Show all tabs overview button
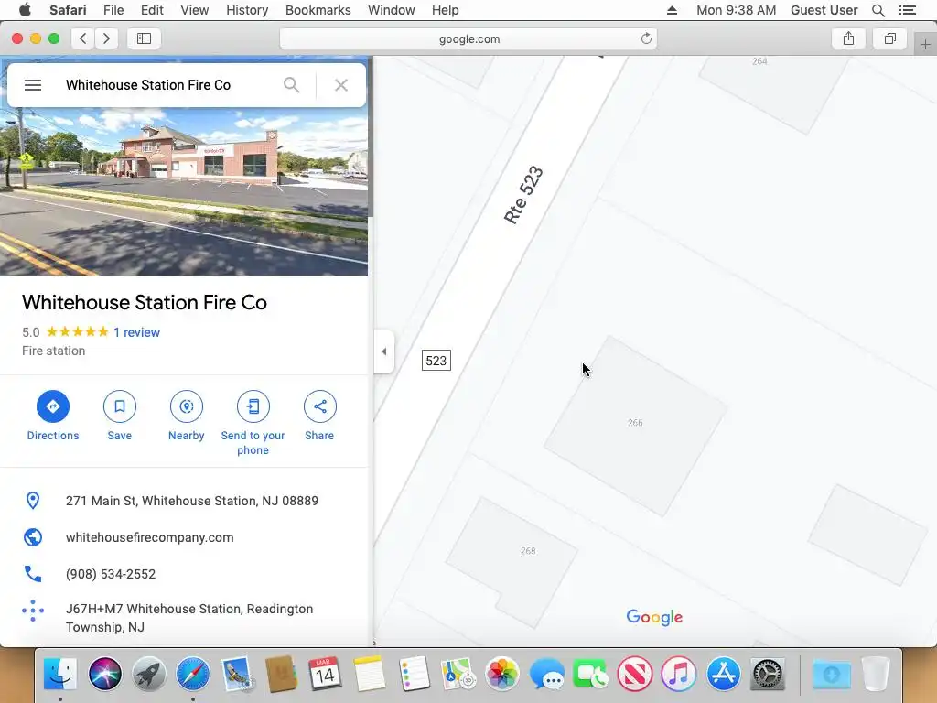Screen dimensions: 937x703 click(x=890, y=38)
